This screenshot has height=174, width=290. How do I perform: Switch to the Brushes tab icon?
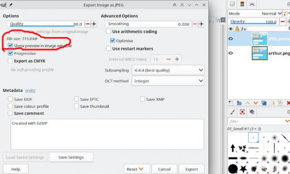coord(232,112)
